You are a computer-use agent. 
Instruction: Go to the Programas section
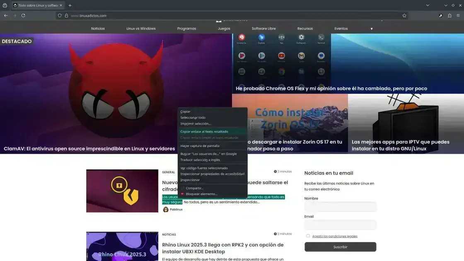point(186,29)
